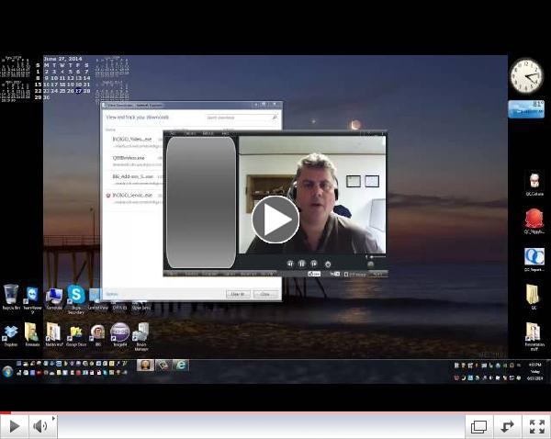Select the BRC_Add-ons .exe download entry
Screen dimensions: 551x439
133,176
